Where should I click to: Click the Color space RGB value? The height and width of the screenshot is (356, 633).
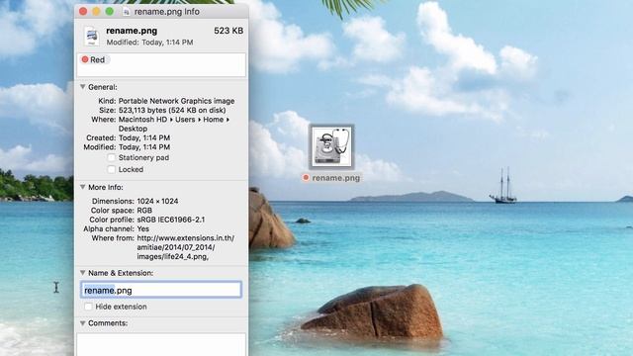144,211
